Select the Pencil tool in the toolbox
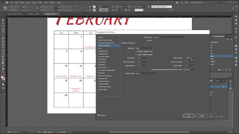This screenshot has height=134, width=239. tap(3, 41)
